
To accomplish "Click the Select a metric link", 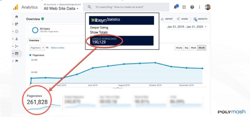I will pos(58,48).
